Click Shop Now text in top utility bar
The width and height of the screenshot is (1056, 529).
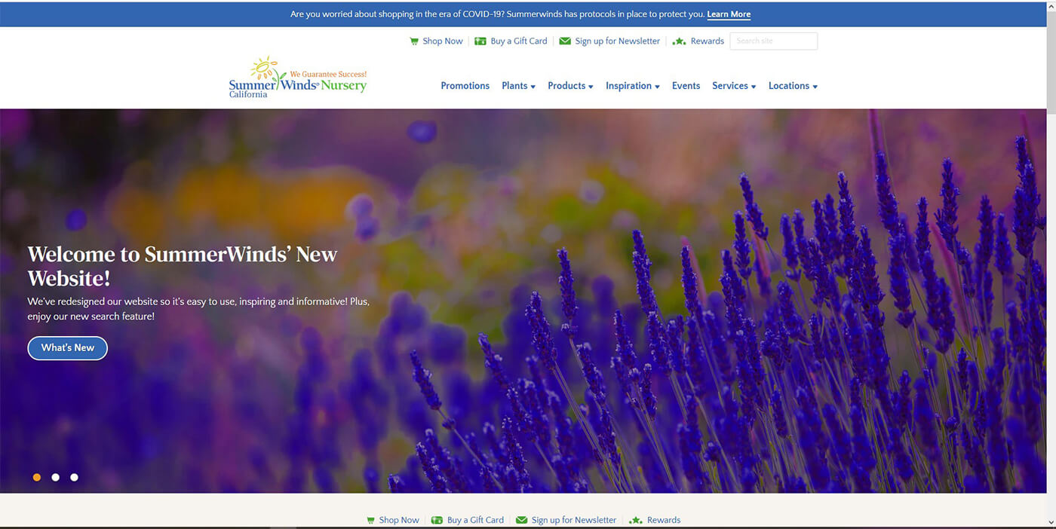(443, 41)
